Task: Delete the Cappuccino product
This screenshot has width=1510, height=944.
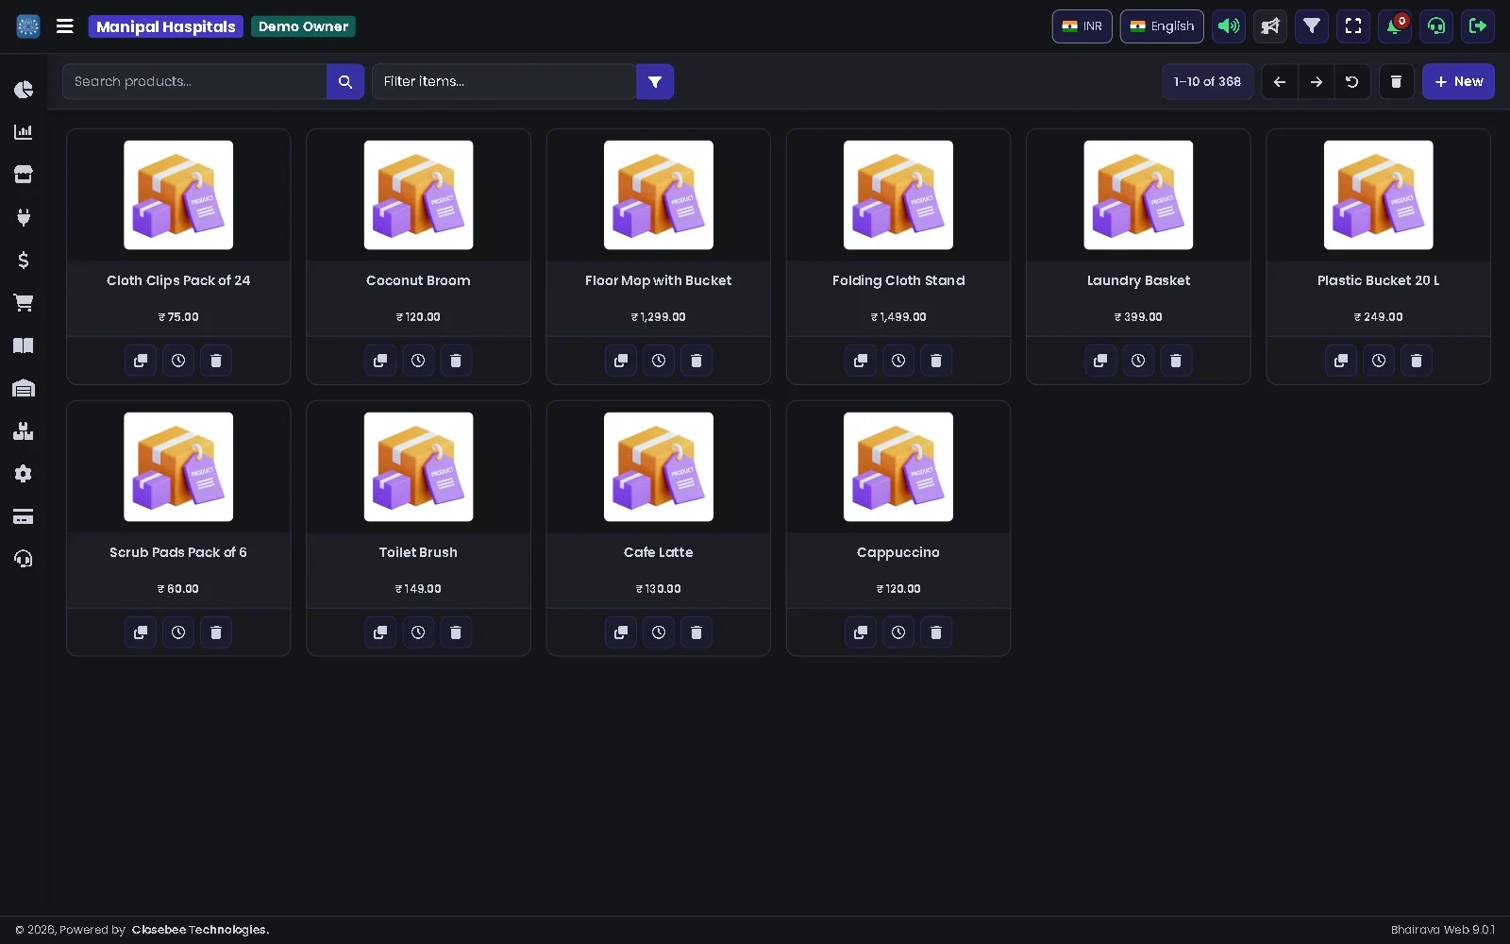Action: tap(936, 632)
